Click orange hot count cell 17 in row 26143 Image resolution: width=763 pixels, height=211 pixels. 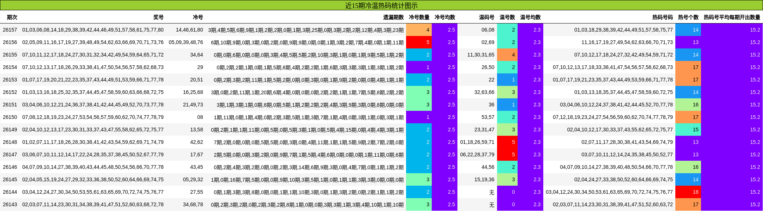click(x=688, y=204)
